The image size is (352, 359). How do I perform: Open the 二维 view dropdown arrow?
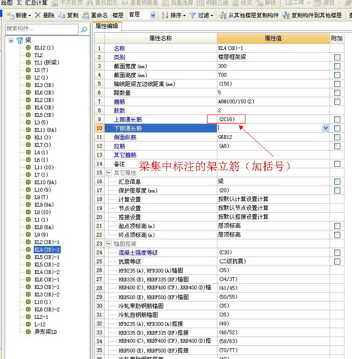point(308,3)
